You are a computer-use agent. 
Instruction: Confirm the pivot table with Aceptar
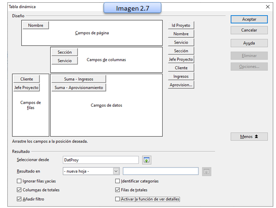click(249, 19)
